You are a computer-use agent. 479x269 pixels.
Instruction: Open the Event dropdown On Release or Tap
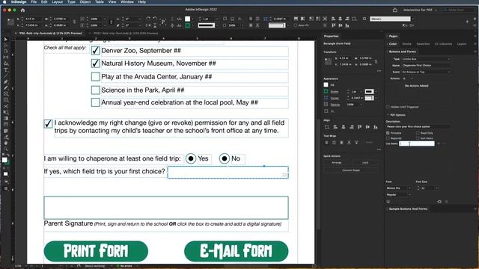click(426, 72)
